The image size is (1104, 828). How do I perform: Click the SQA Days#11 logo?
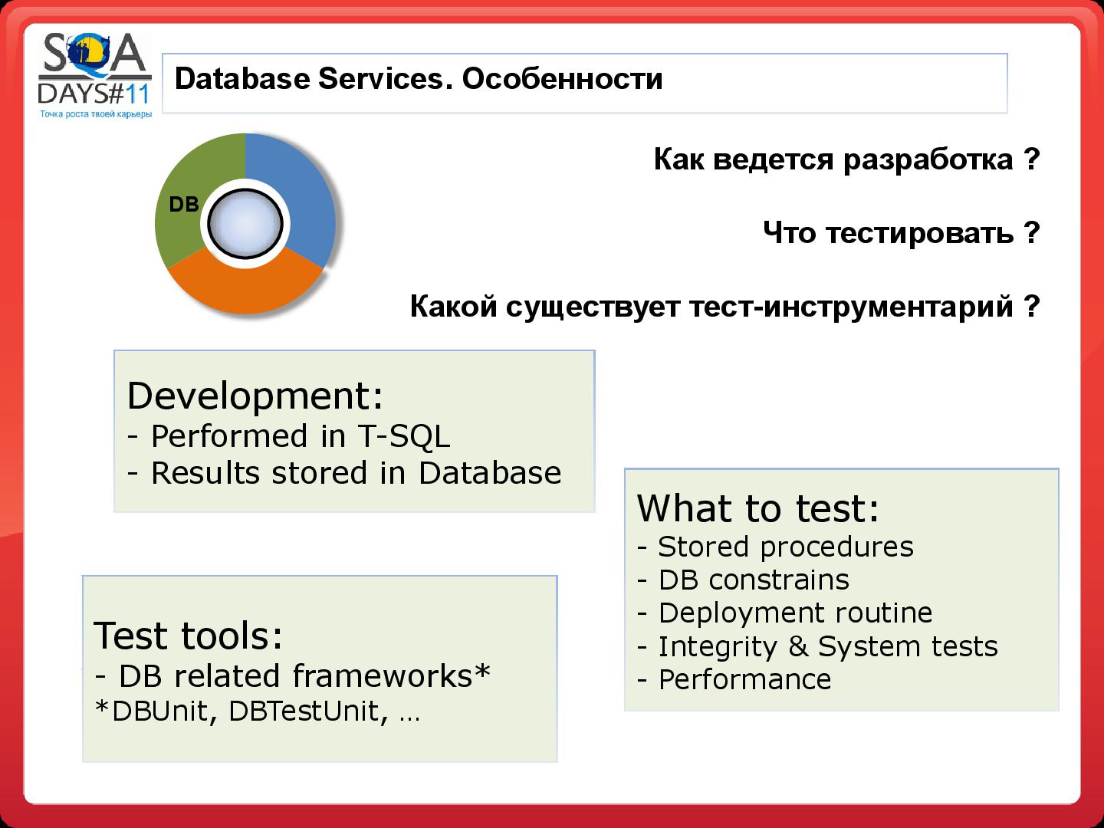95,75
